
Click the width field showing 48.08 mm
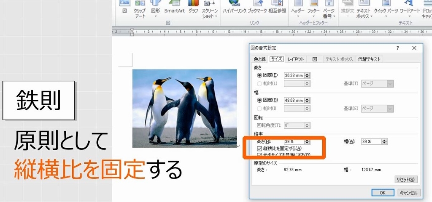tap(294, 101)
